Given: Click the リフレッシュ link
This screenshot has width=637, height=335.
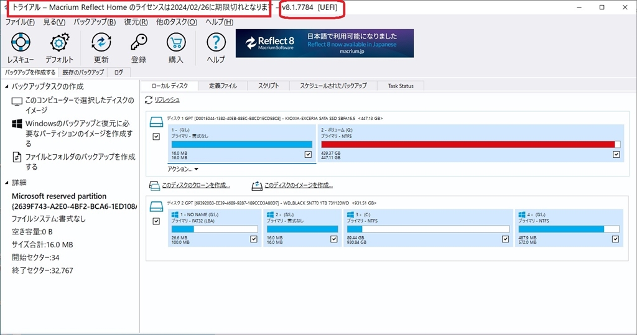Looking at the screenshot, I should (x=167, y=99).
